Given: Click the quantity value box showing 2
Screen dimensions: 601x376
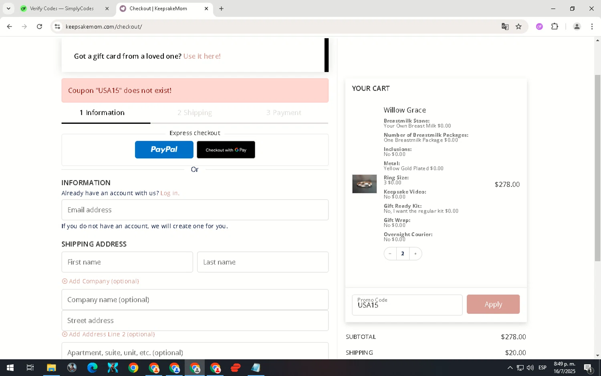Looking at the screenshot, I should (403, 253).
